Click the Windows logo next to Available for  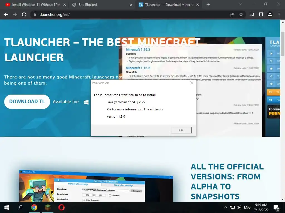tap(86, 102)
